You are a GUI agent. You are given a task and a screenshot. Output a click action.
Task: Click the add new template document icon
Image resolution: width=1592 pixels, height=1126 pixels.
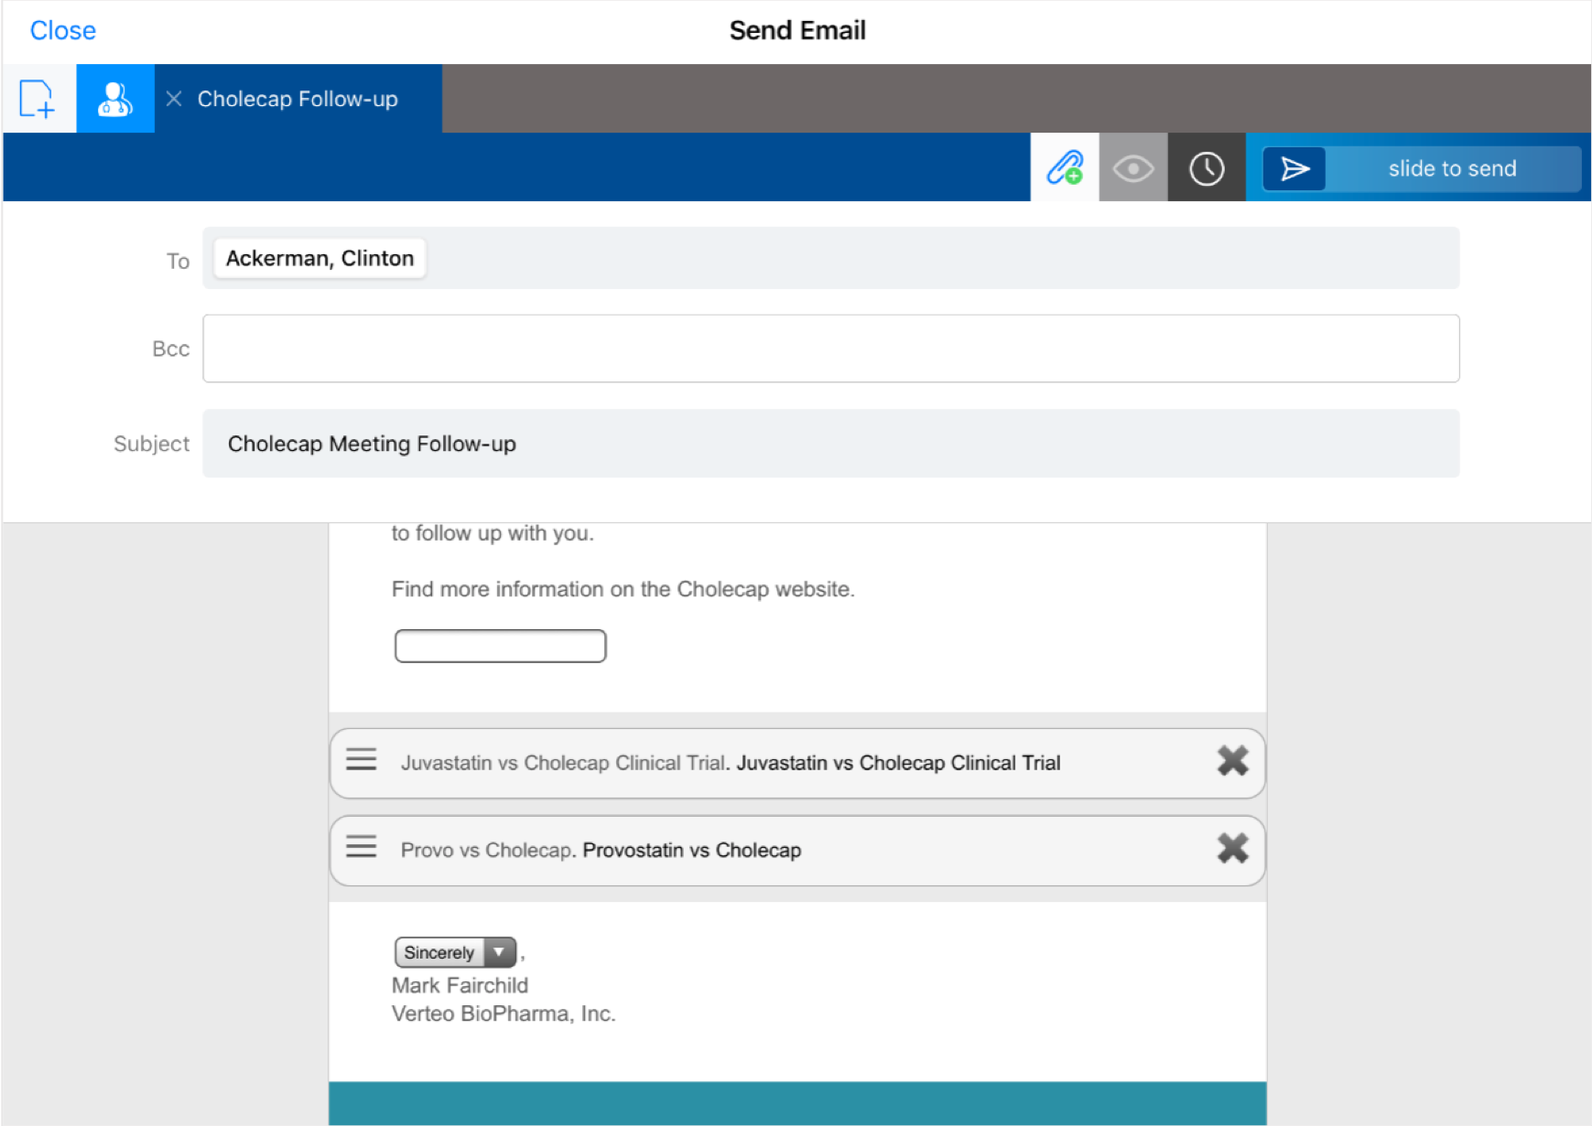[38, 99]
